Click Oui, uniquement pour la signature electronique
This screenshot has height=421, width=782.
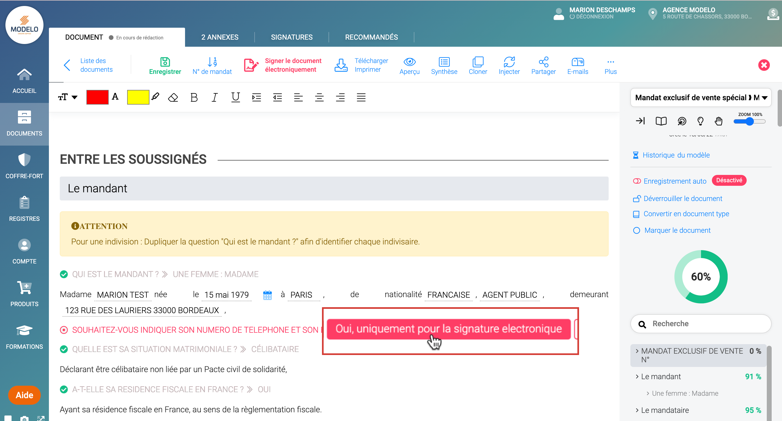(448, 329)
